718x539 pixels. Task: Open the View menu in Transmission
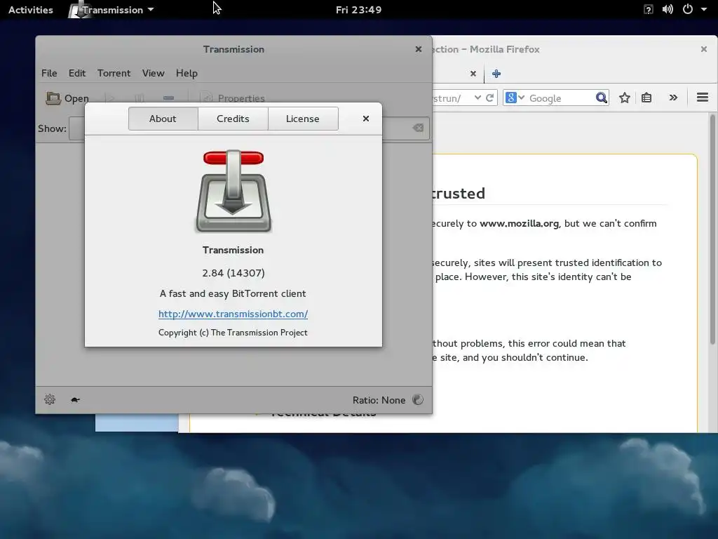tap(153, 73)
